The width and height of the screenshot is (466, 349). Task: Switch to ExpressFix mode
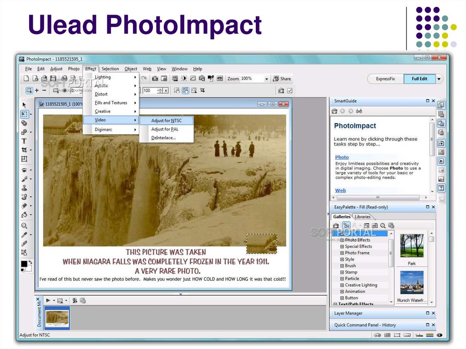coord(385,79)
